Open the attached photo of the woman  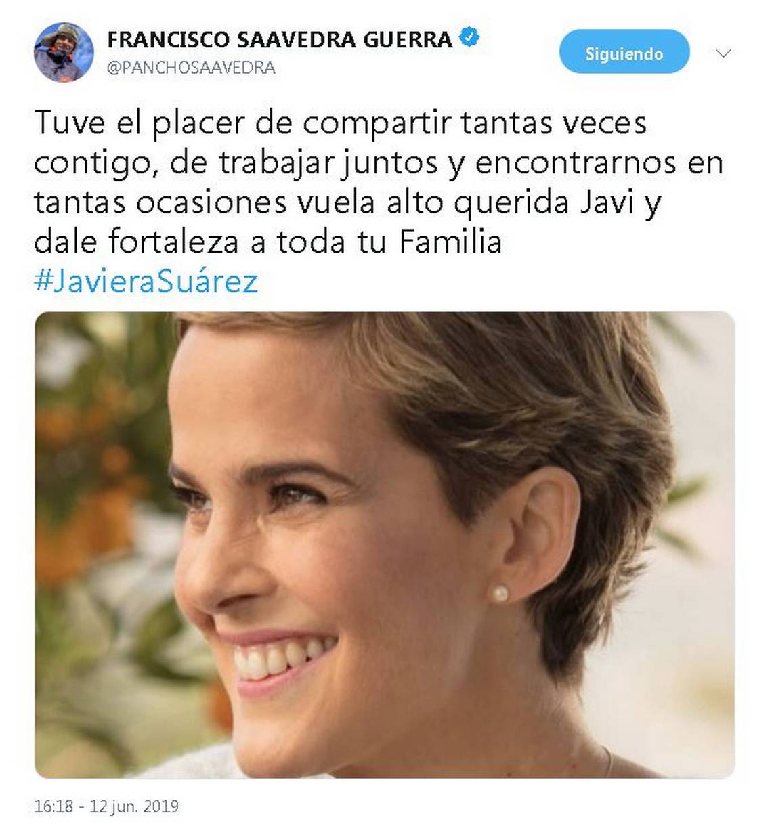pos(385,545)
